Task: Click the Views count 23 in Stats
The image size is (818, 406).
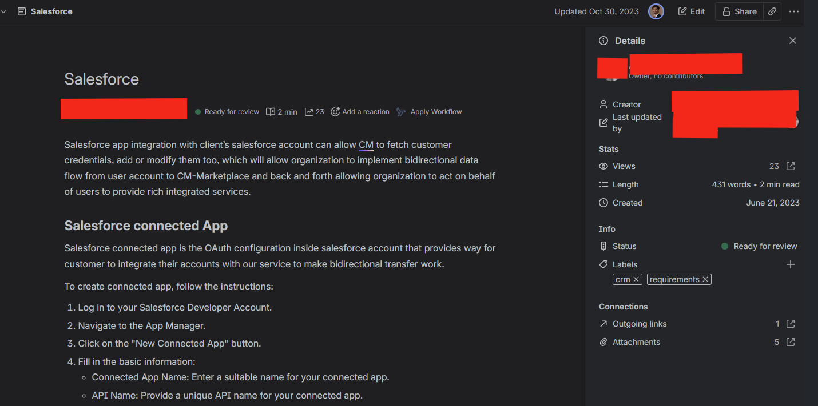Action: (x=774, y=166)
